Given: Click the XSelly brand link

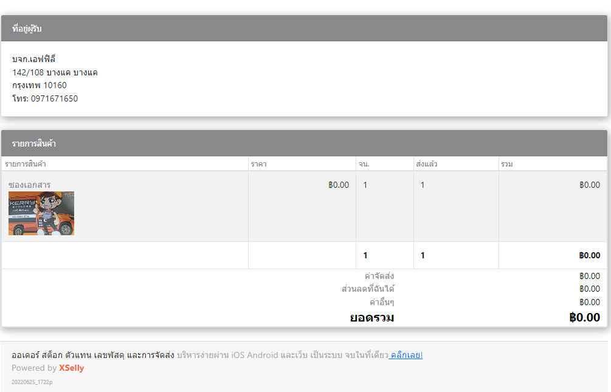Looking at the screenshot, I should (x=72, y=368).
